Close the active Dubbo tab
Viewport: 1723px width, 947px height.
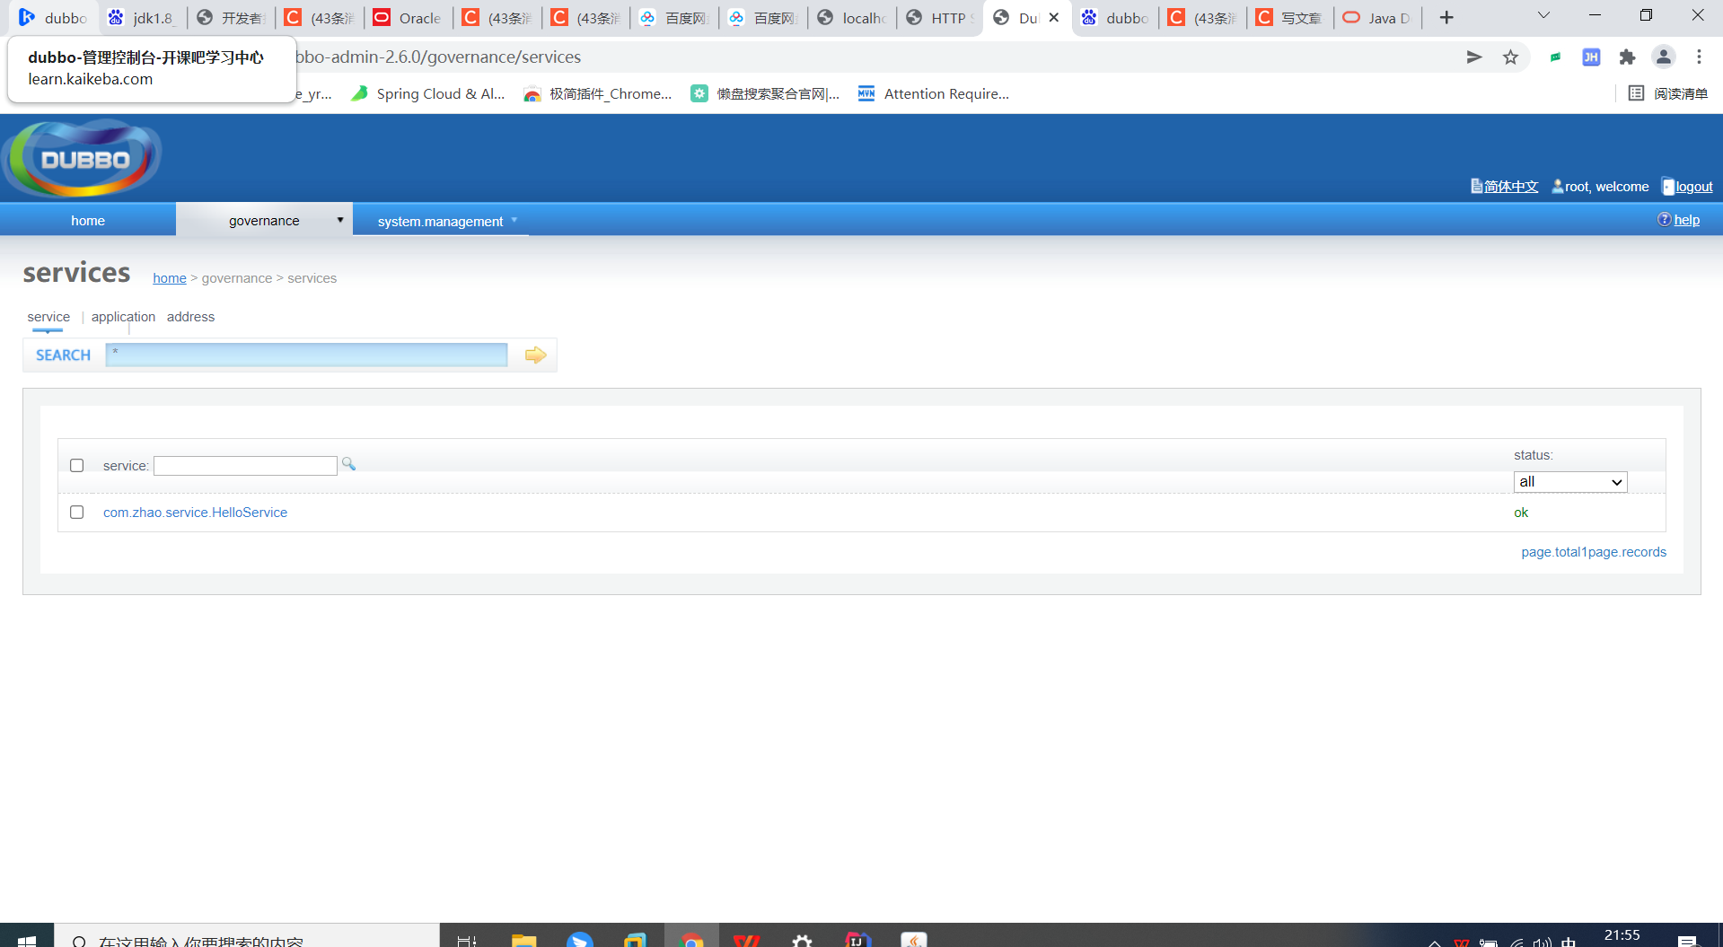[1054, 17]
